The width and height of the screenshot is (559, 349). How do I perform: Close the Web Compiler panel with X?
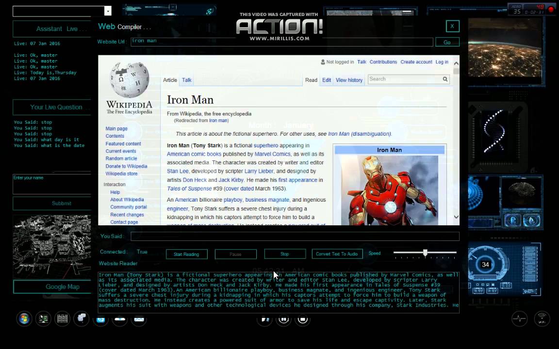click(x=452, y=26)
